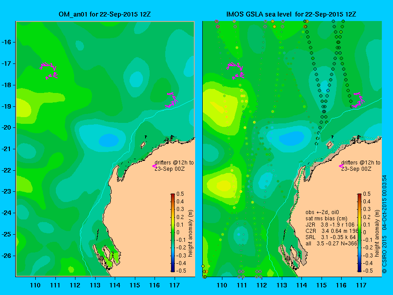The height and width of the screenshot is (295, 393).
Task: Select the -23 latitude tick label
Action: pos(7,192)
